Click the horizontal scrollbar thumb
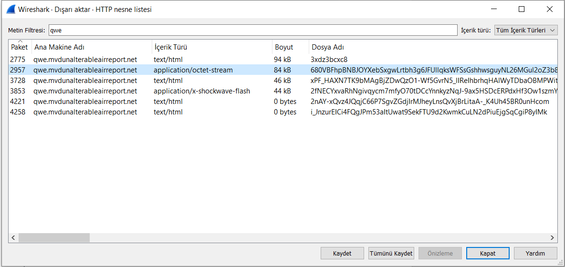The height and width of the screenshot is (267, 565). pos(54,237)
